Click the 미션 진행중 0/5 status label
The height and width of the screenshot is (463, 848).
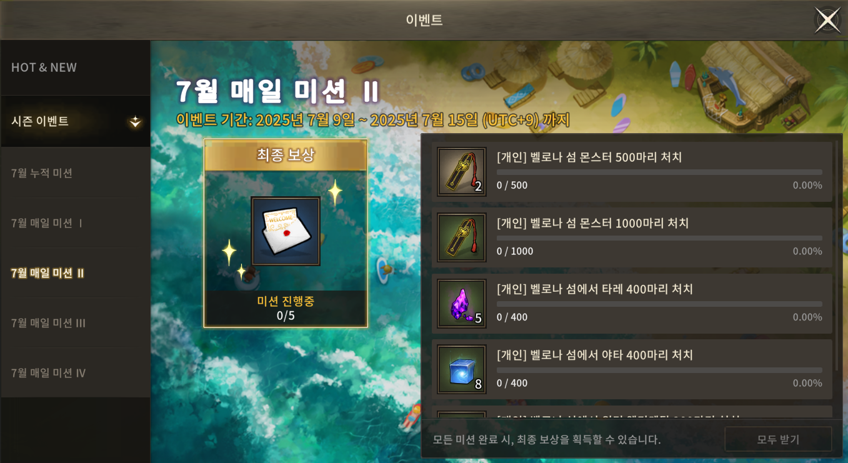click(x=286, y=308)
